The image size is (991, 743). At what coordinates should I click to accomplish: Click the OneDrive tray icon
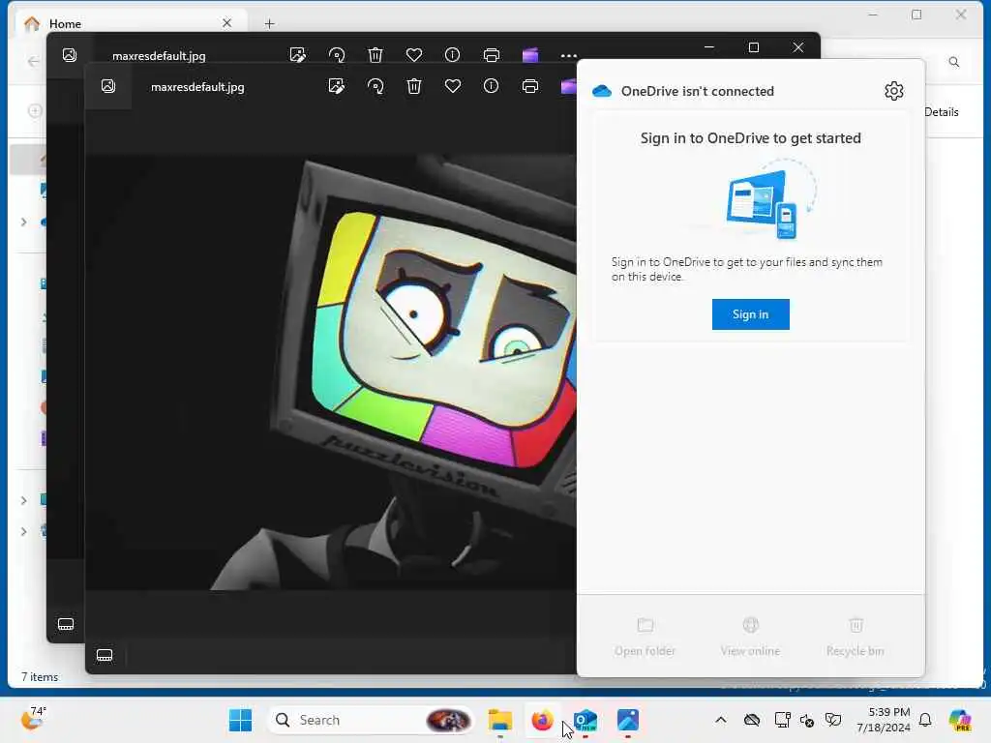[751, 720]
